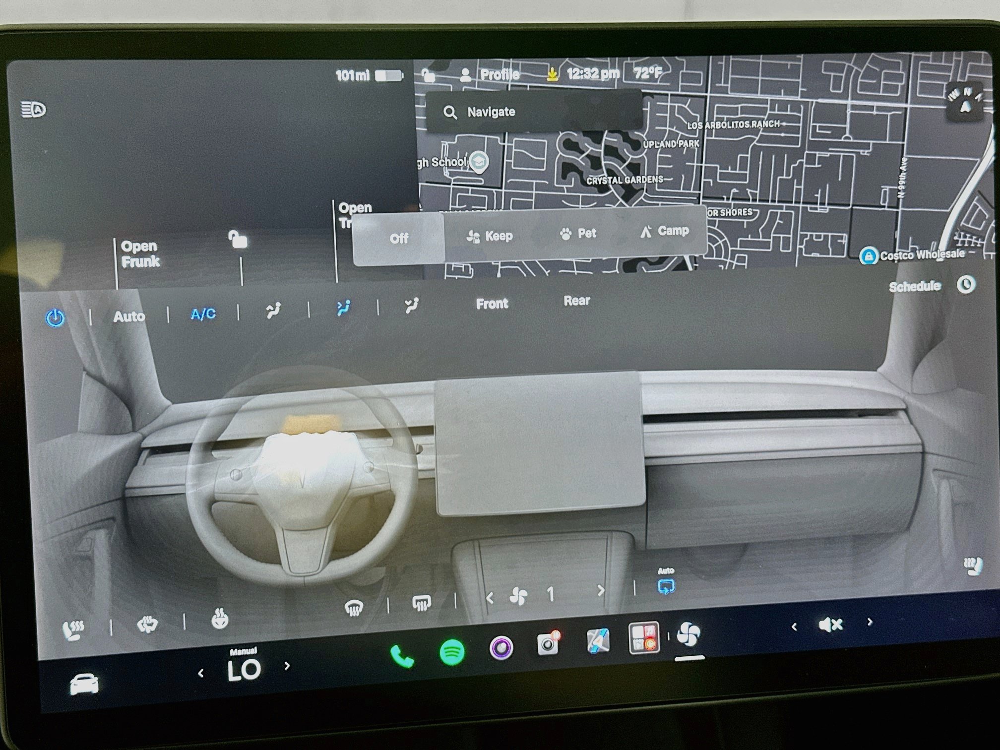Click Open Frunk
Image resolution: width=1000 pixels, height=750 pixels.
pyautogui.click(x=140, y=254)
